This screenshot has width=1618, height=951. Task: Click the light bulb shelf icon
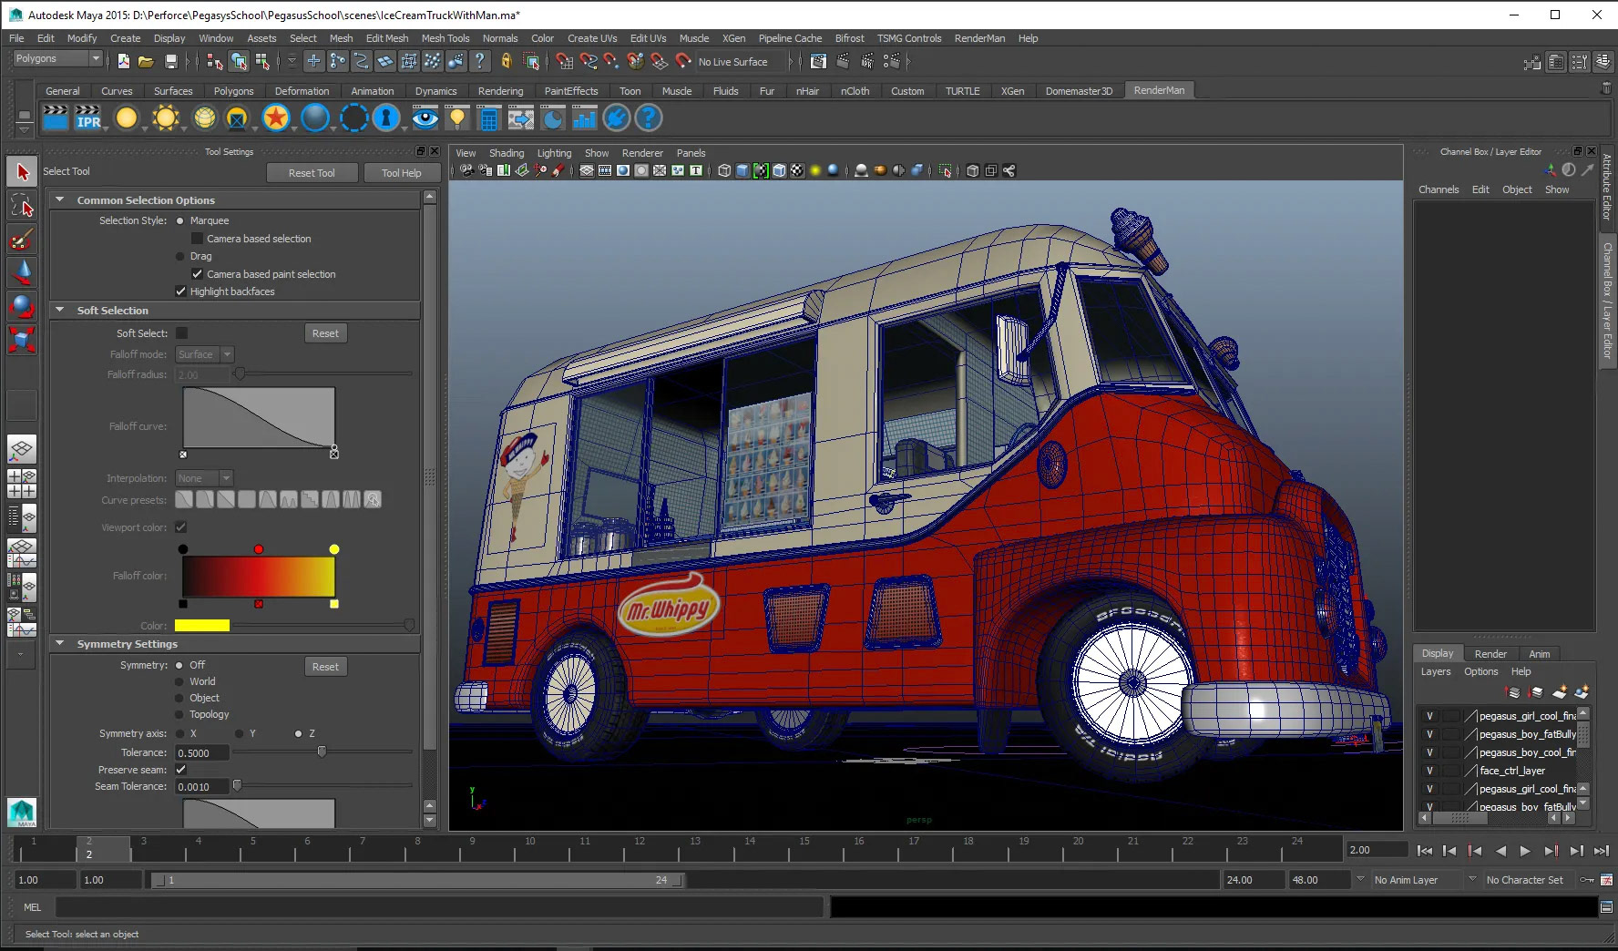(x=457, y=118)
